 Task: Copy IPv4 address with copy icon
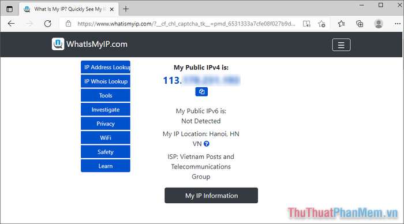coord(201,92)
